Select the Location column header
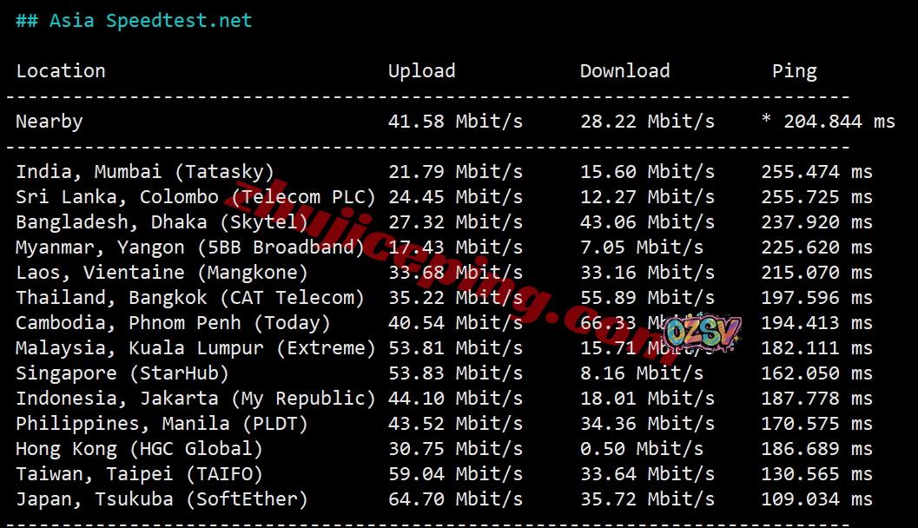918x528 pixels. (x=61, y=71)
